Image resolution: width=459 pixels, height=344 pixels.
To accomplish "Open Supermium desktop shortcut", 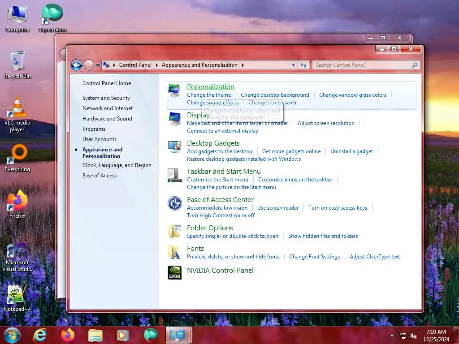I will [52, 18].
